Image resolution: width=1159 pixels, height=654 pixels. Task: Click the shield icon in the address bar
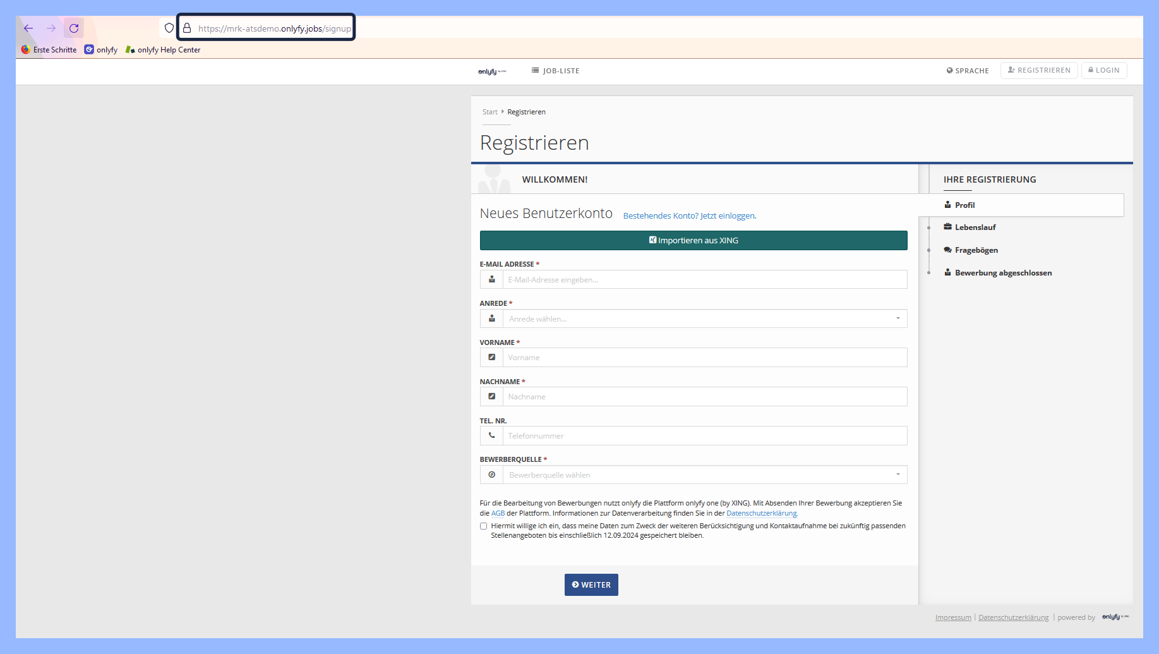click(168, 28)
